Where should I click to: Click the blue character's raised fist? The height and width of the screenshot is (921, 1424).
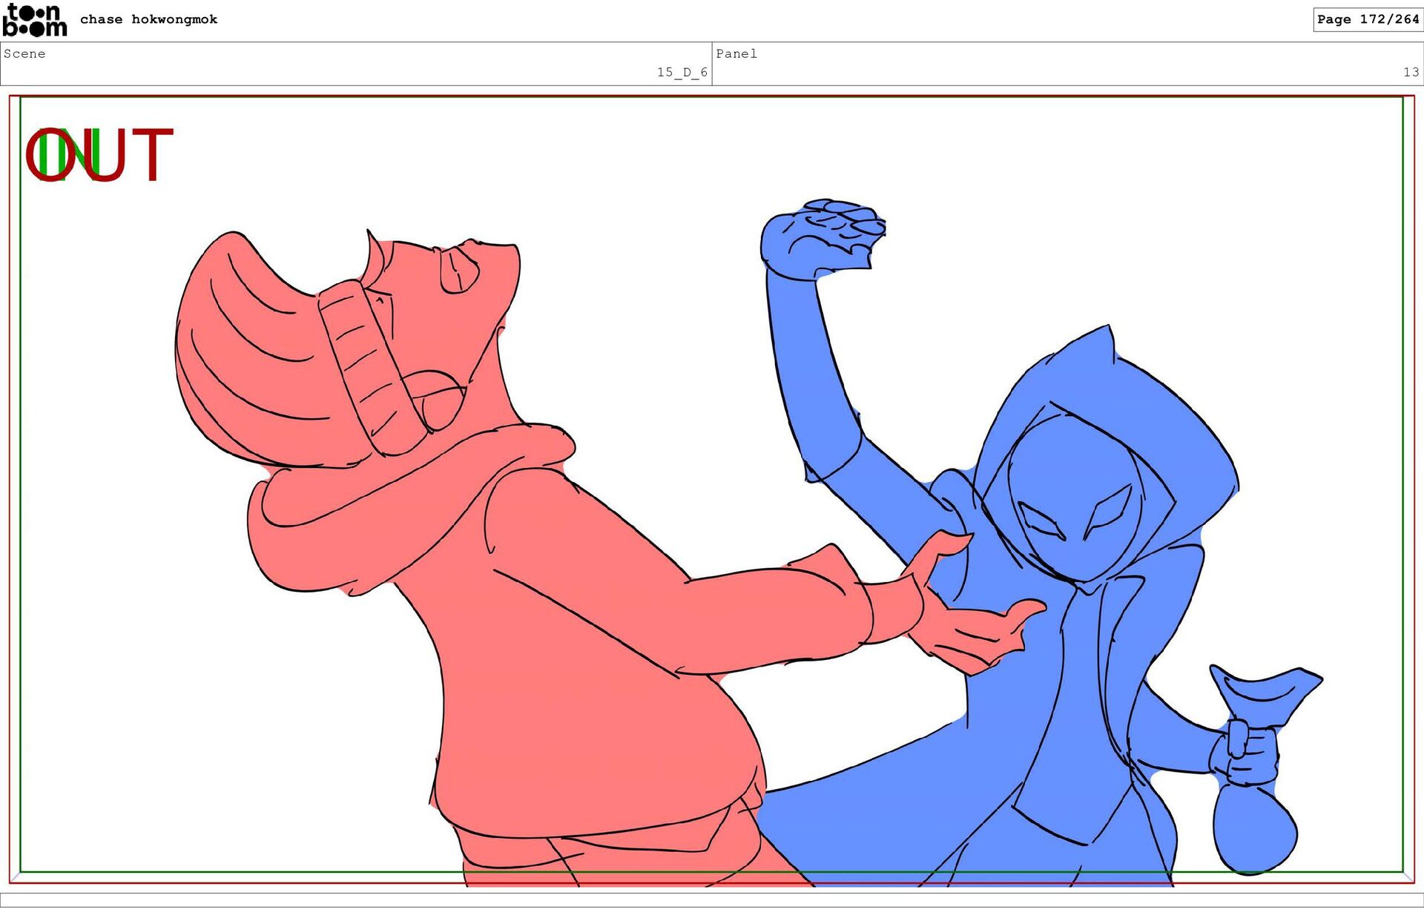[x=820, y=237]
